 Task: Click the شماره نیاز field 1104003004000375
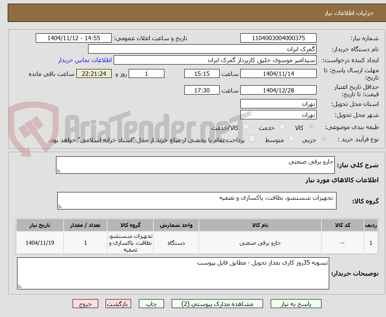pos(278,38)
